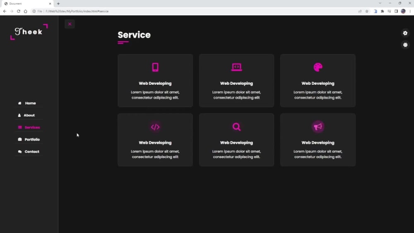Close the sidebar with pink X button
The height and width of the screenshot is (233, 414).
pos(70,24)
